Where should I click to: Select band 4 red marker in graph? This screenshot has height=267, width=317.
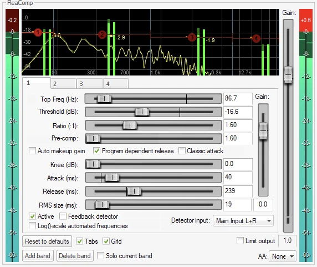(x=256, y=38)
